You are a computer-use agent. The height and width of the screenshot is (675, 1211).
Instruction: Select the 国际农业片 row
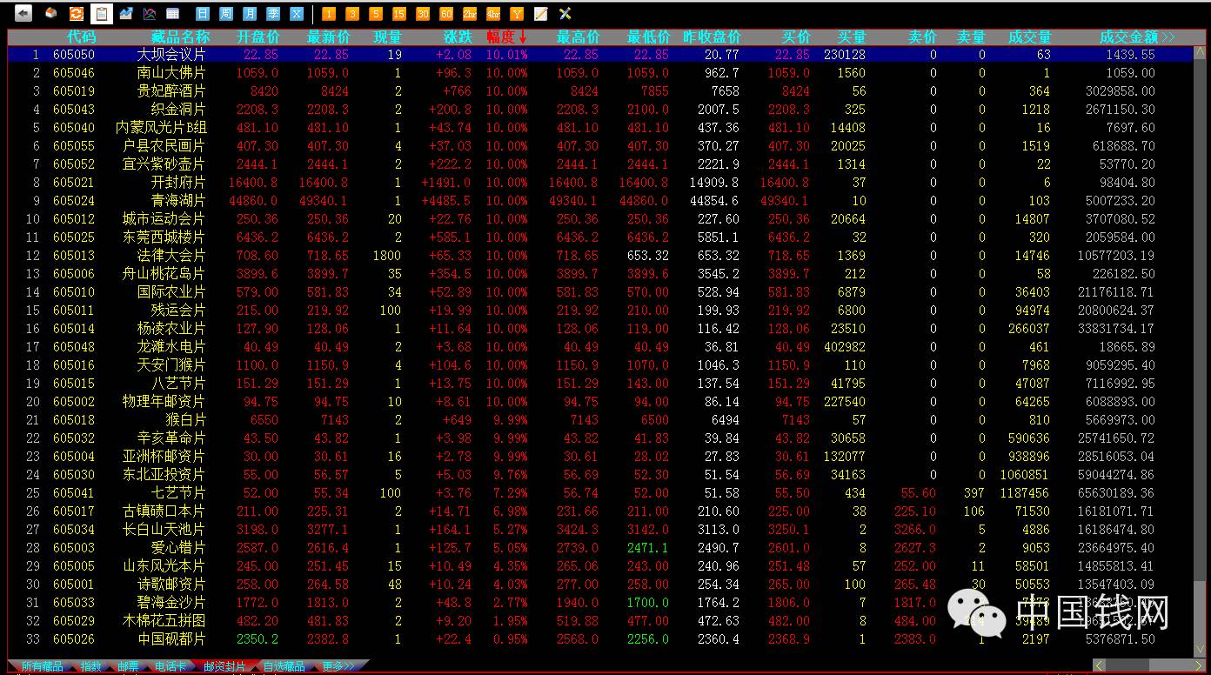(600, 292)
